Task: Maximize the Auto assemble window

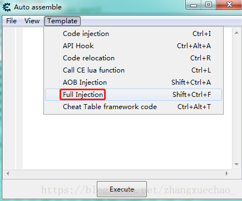Action: [209, 5]
